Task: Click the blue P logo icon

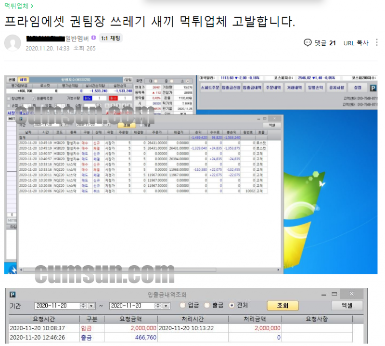Action: 373,88
